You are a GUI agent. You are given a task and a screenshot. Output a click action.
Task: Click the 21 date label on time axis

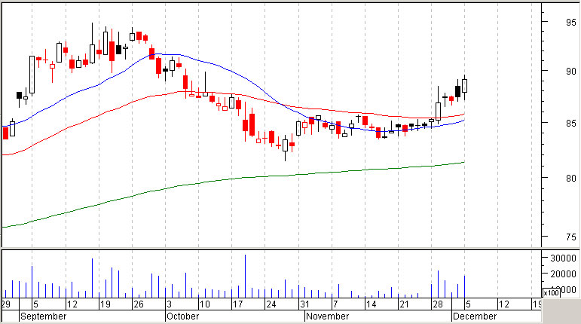tap(404, 304)
